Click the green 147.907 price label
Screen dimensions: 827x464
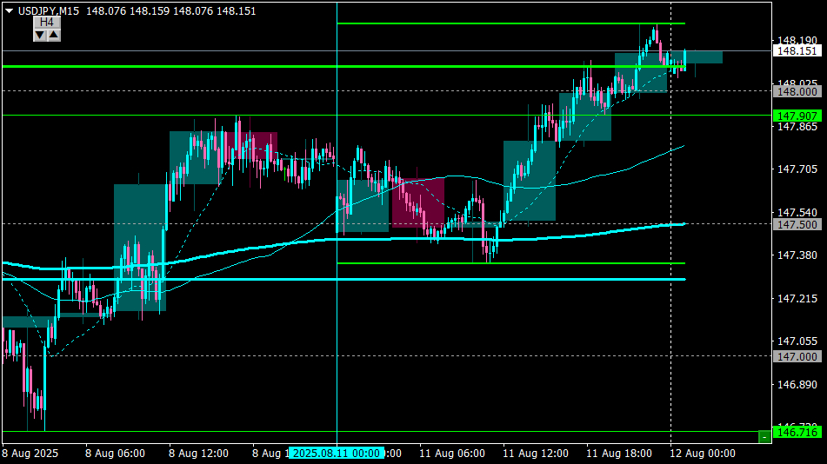(x=797, y=116)
